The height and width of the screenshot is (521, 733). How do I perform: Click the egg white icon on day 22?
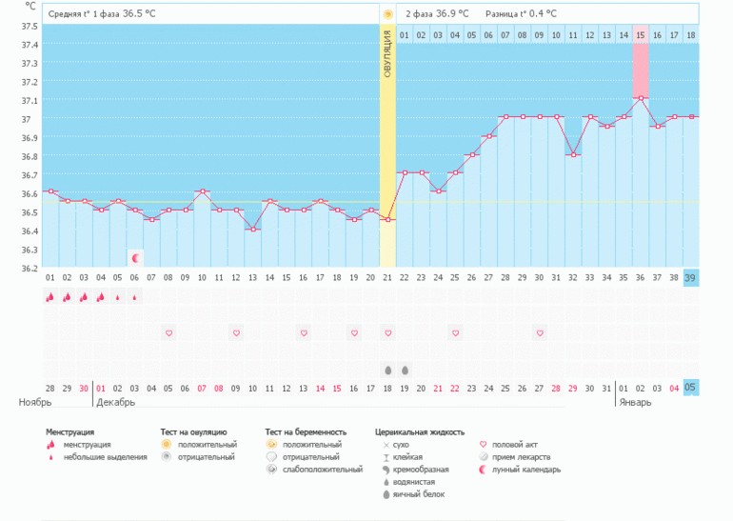pyautogui.click(x=405, y=370)
